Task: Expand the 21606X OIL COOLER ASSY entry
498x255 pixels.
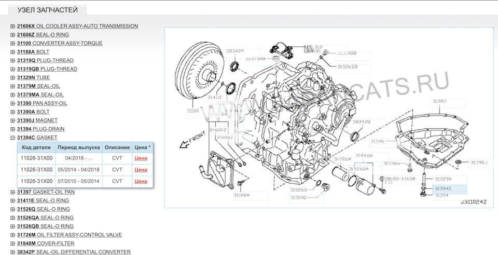Action: coord(12,26)
